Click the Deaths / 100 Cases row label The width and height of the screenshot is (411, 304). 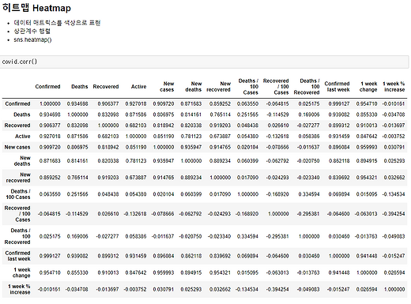18,194
